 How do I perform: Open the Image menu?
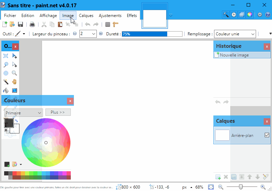(x=68, y=16)
